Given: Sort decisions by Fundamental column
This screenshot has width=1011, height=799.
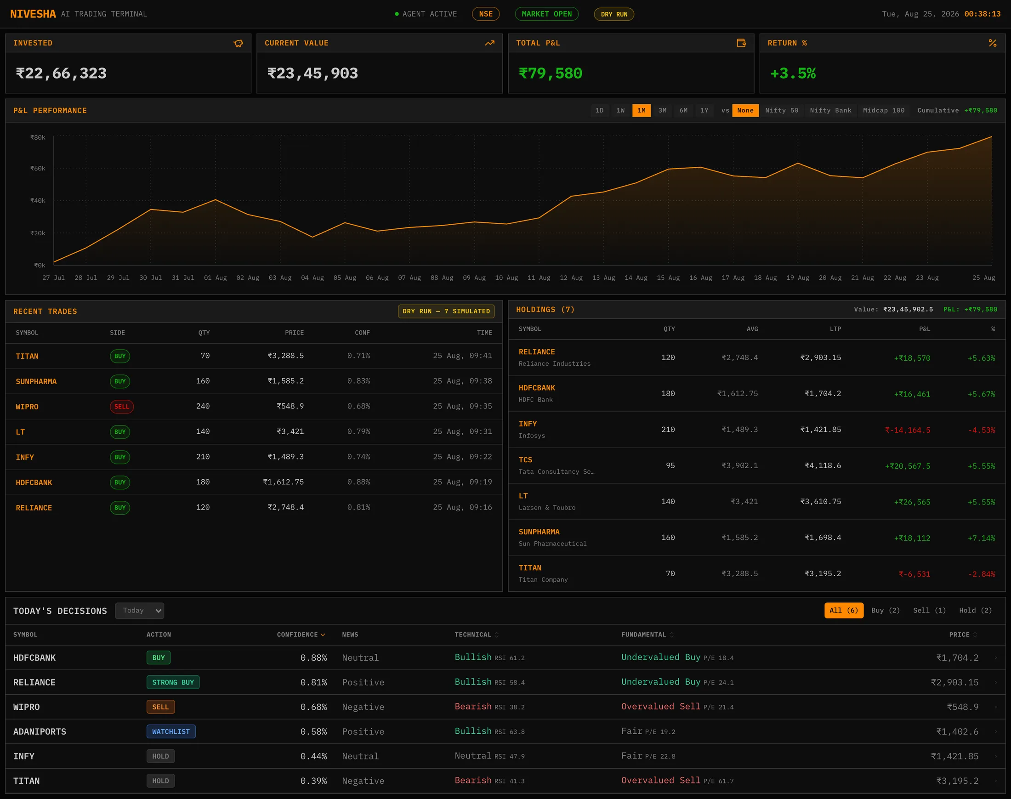Looking at the screenshot, I should click(x=647, y=635).
